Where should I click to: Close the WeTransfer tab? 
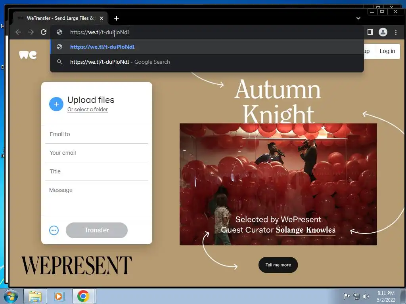tap(101, 18)
